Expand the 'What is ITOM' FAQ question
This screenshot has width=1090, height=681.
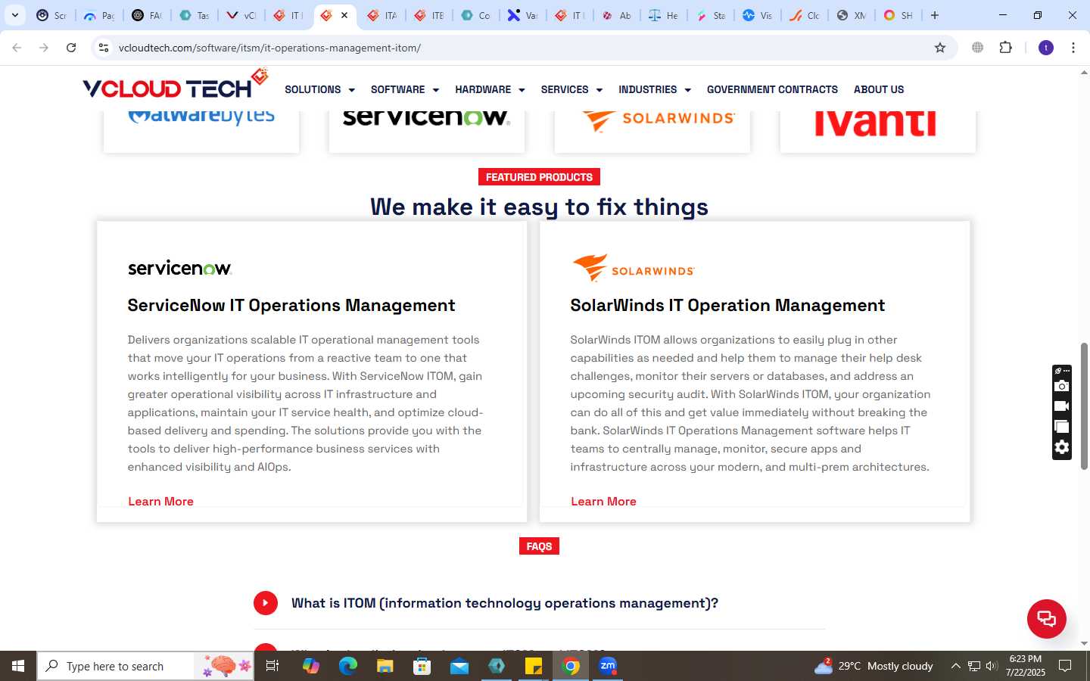[x=505, y=603]
